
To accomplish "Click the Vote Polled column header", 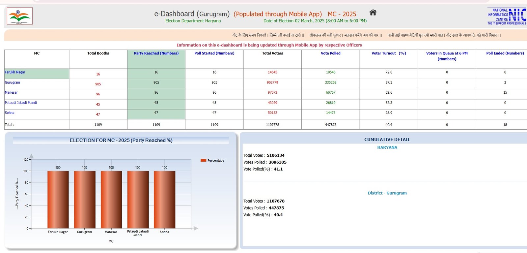I will (x=330, y=53).
